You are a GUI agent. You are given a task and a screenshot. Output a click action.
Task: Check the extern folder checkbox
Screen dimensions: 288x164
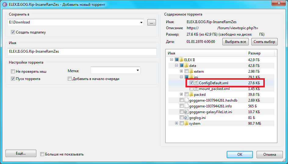(186, 71)
